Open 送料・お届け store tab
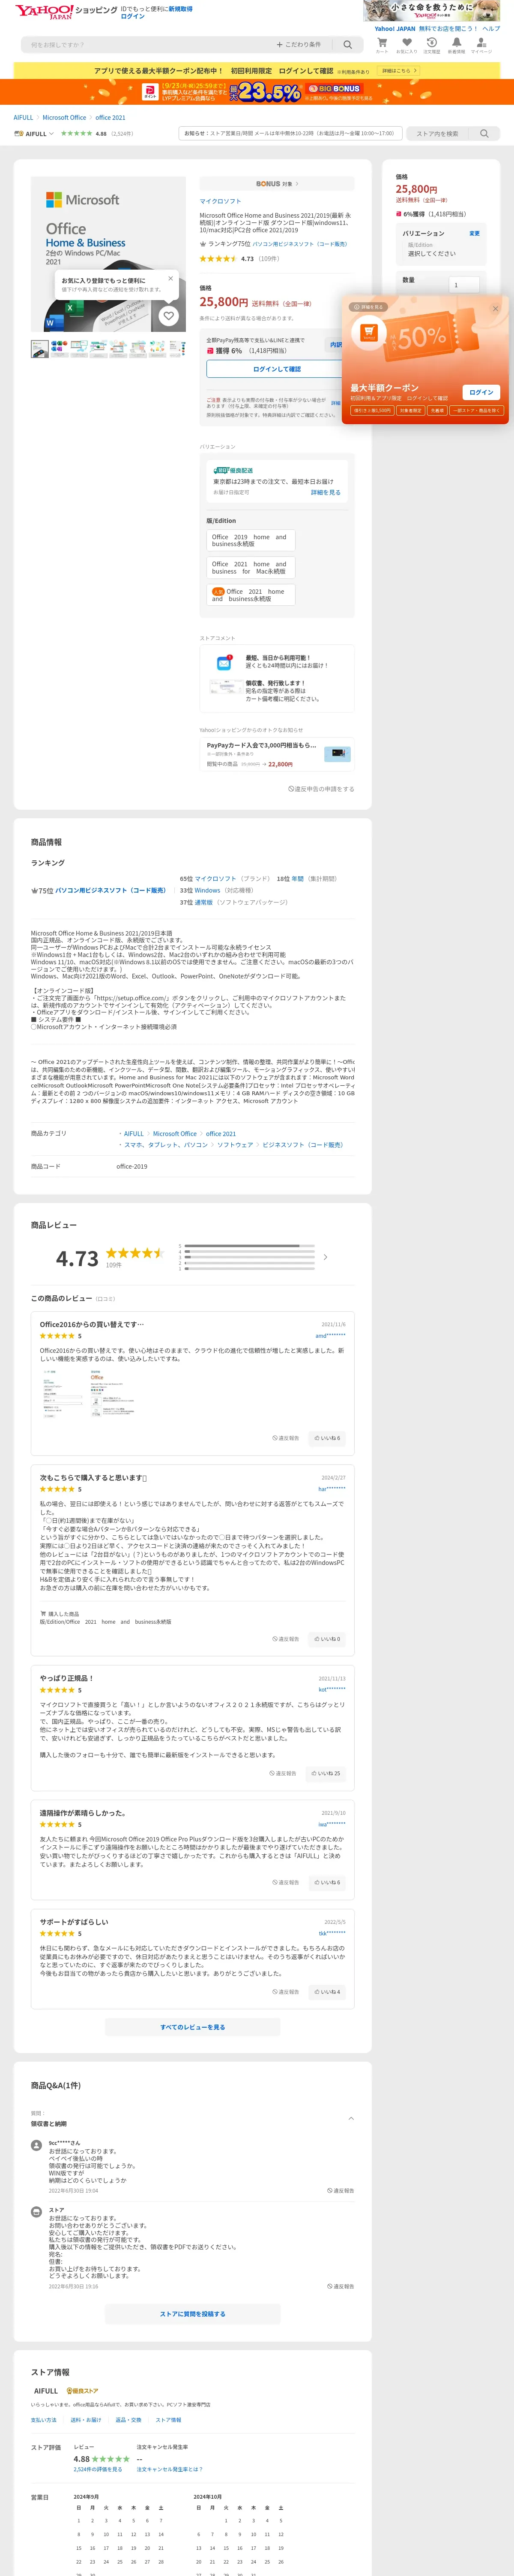Screen dimensions: 514x2576 click(x=86, y=2420)
